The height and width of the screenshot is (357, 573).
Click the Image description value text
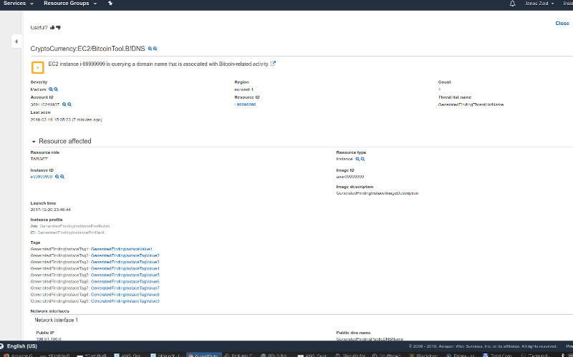pyautogui.click(x=377, y=193)
